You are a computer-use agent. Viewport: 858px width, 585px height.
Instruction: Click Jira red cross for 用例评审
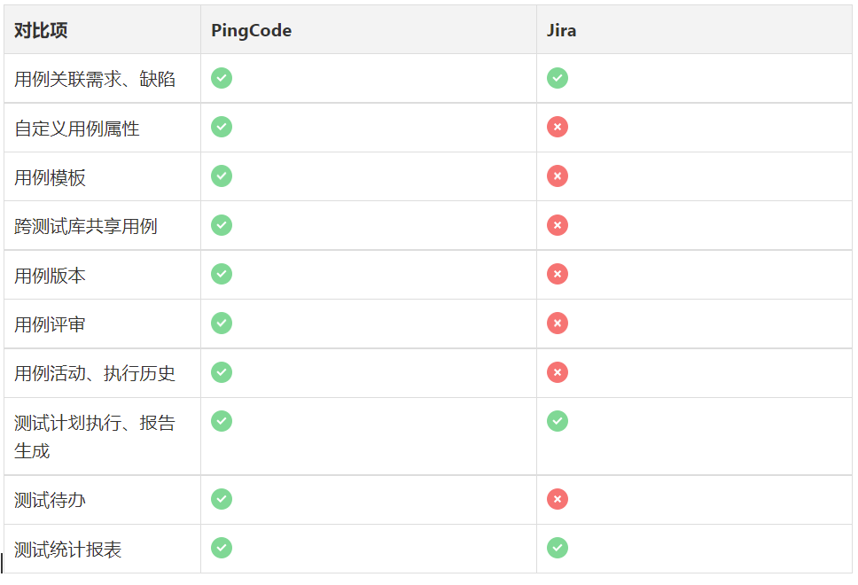pos(558,324)
